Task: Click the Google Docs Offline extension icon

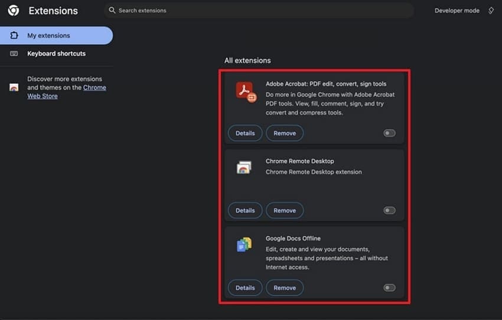Action: 245,245
